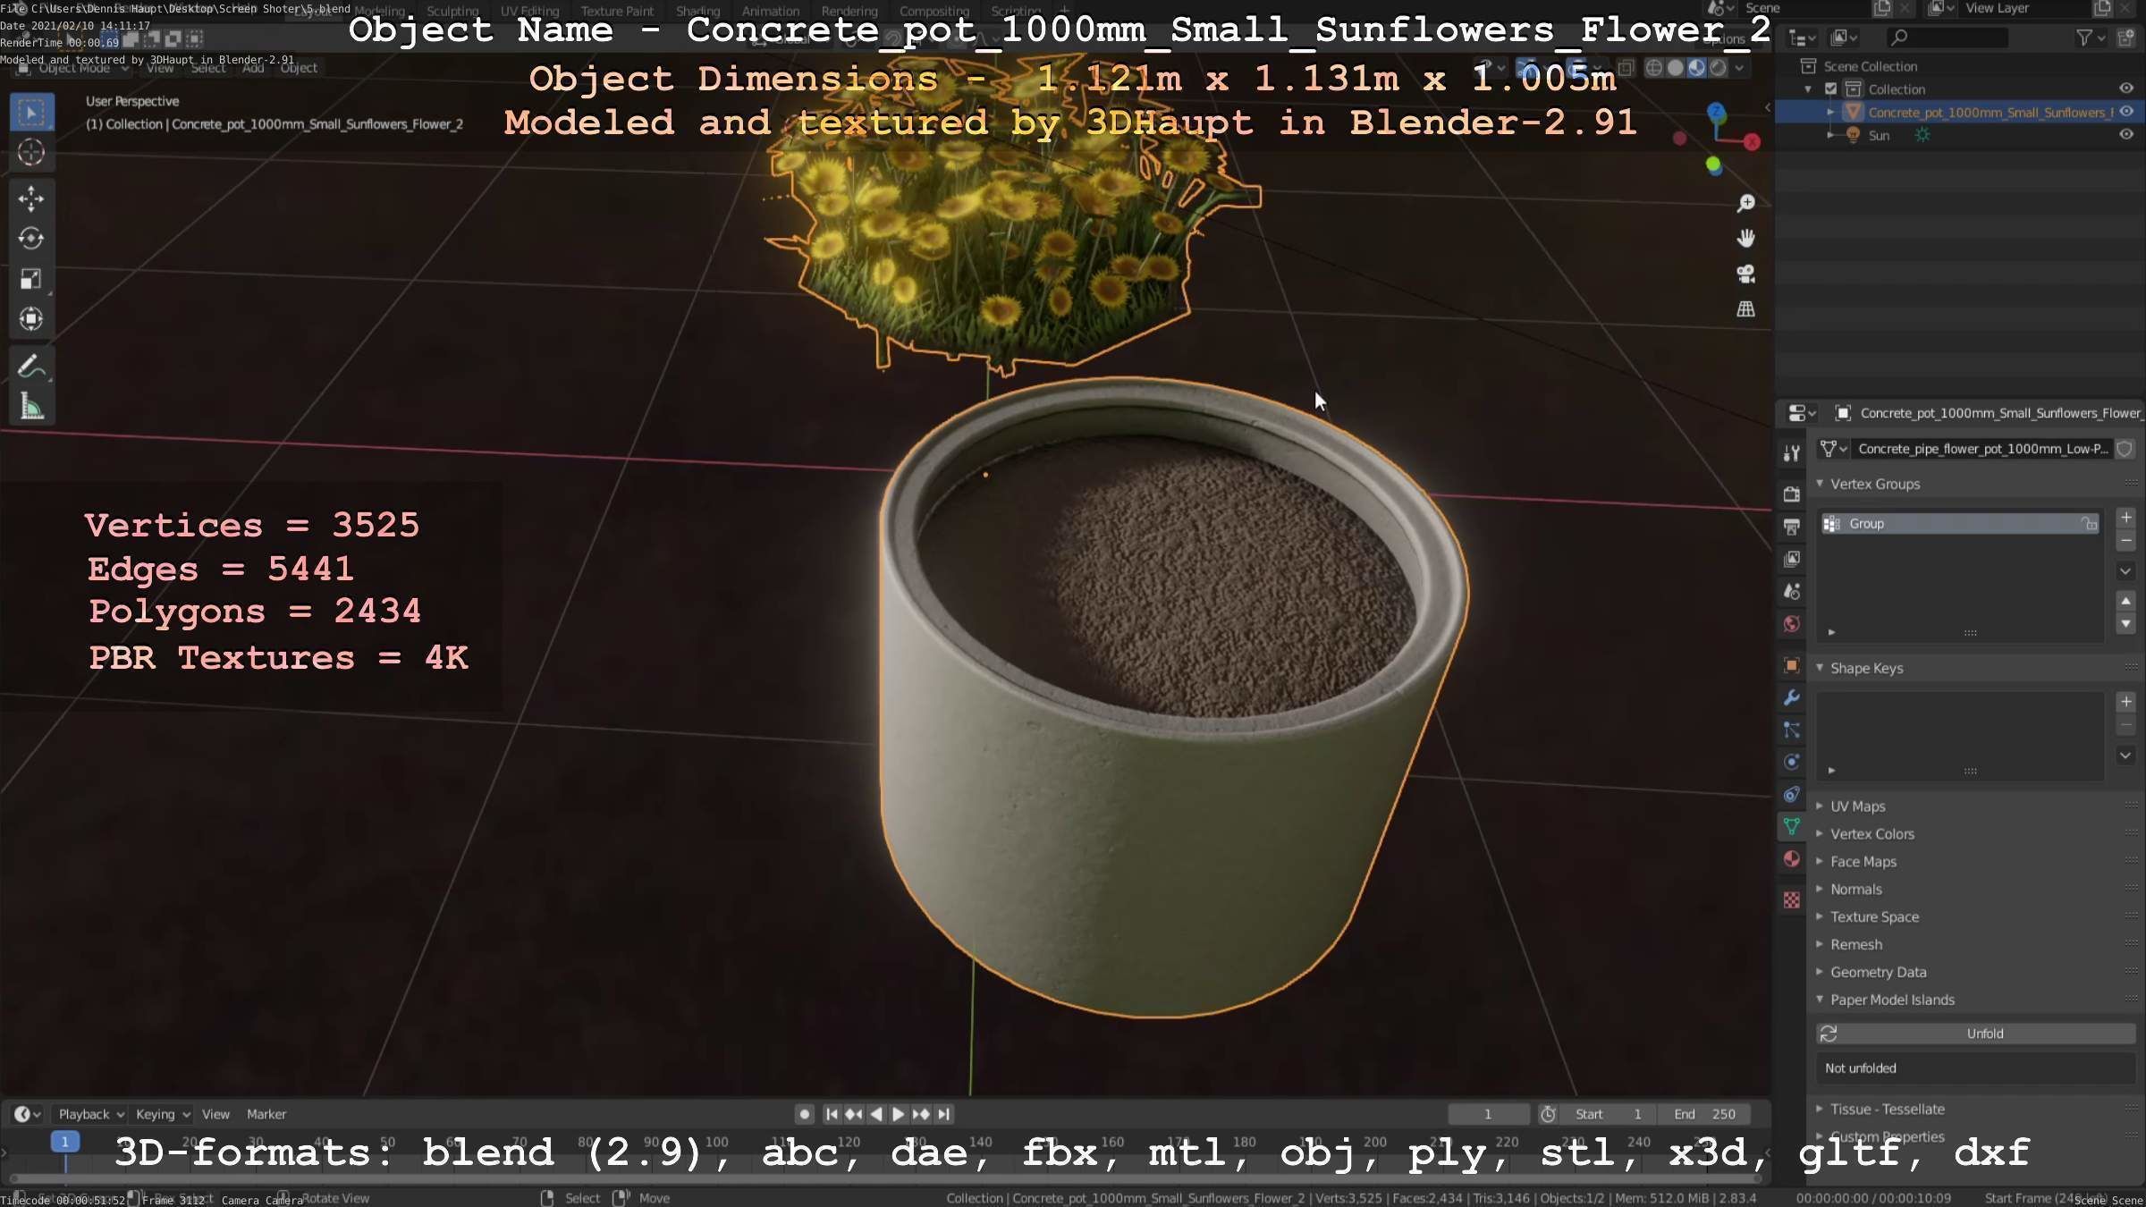The width and height of the screenshot is (2146, 1207).
Task: Open the Keying menu in timeline
Action: click(162, 1114)
